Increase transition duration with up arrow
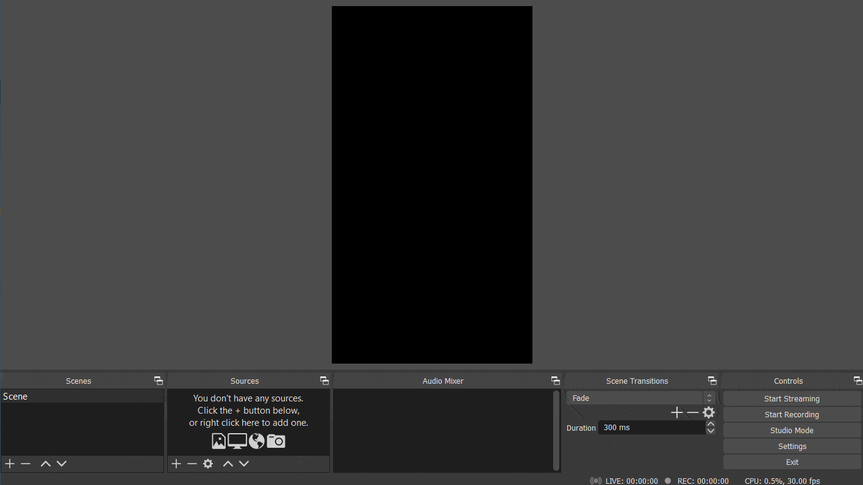This screenshot has width=863, height=485. tap(711, 424)
